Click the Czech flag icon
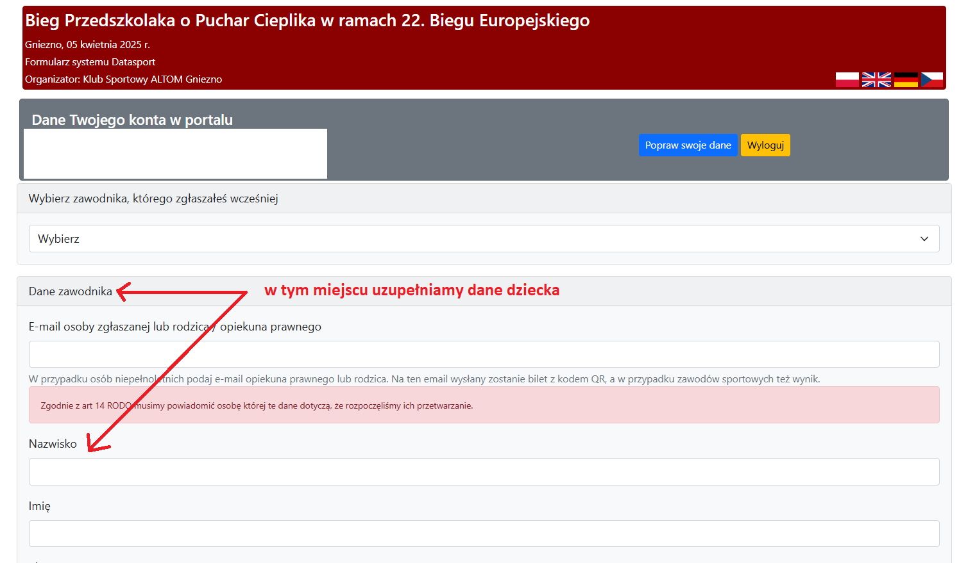Image resolution: width=968 pixels, height=563 pixels. 932,80
